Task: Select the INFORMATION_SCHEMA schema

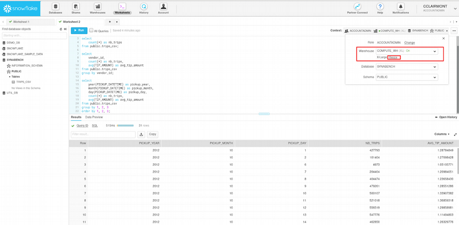Action: (x=27, y=66)
